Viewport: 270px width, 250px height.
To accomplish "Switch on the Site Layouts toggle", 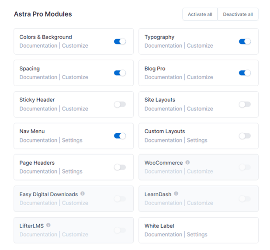I will 245,104.
